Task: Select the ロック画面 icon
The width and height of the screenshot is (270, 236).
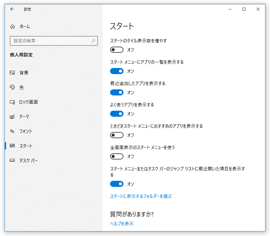Action: (12, 102)
